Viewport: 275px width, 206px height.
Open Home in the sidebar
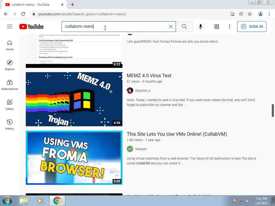pyautogui.click(x=10, y=45)
